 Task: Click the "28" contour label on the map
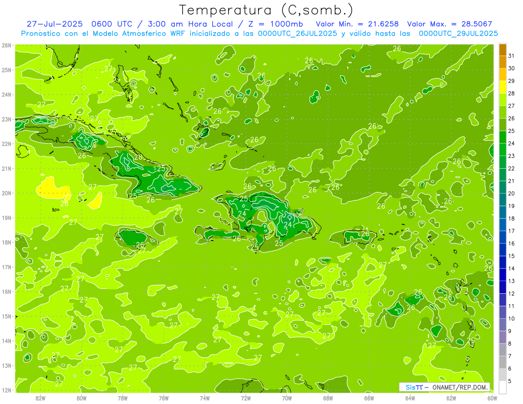(64, 203)
